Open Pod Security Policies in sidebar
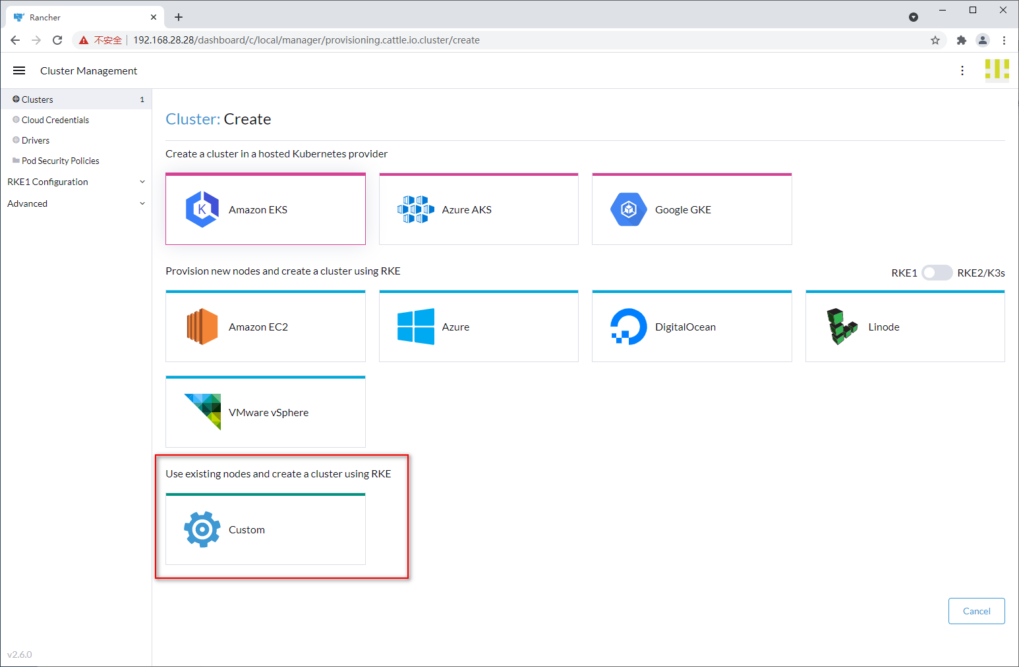1019x667 pixels. pos(76,161)
